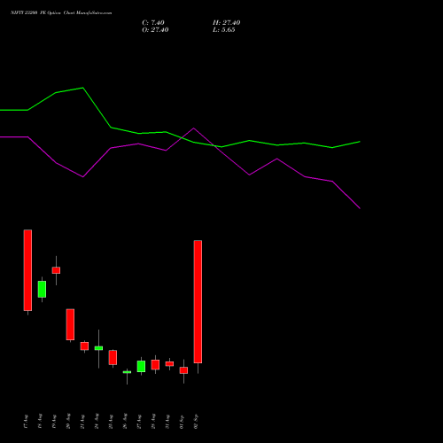Click the 01 Sep date label

pyautogui.click(x=182, y=422)
